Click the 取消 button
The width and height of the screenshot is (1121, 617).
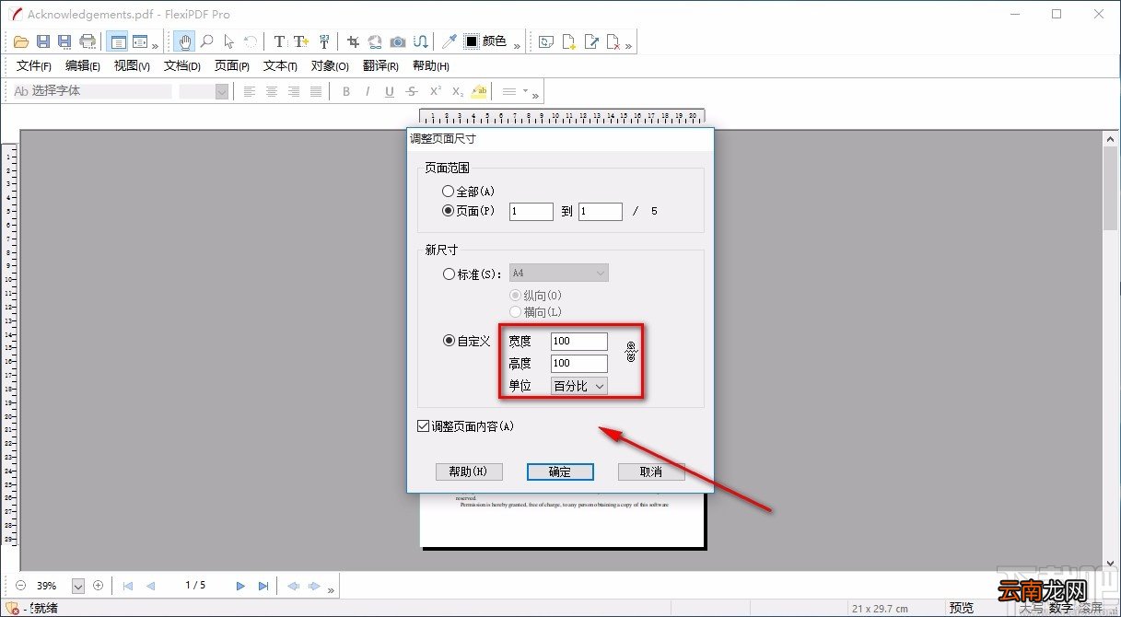[x=651, y=471]
